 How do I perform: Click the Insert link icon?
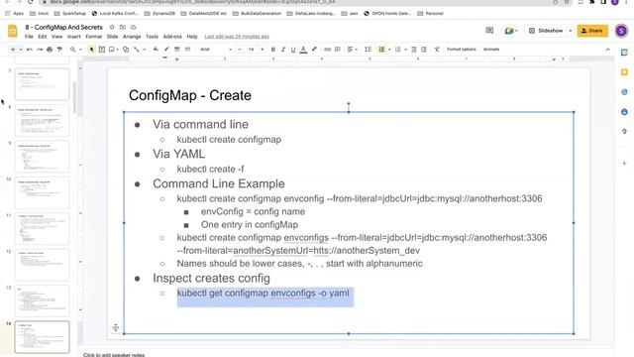click(327, 50)
